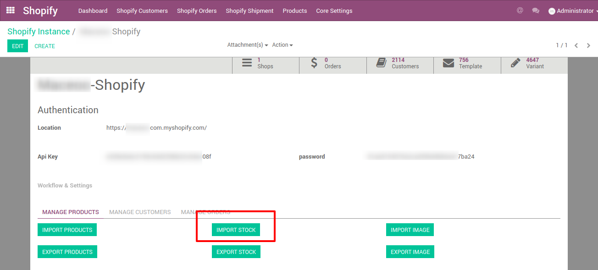Open the Administrator user menu
The height and width of the screenshot is (270, 598).
tap(571, 11)
